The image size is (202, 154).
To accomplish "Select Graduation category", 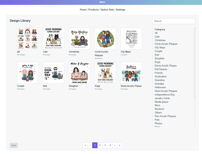I will (x=161, y=76).
